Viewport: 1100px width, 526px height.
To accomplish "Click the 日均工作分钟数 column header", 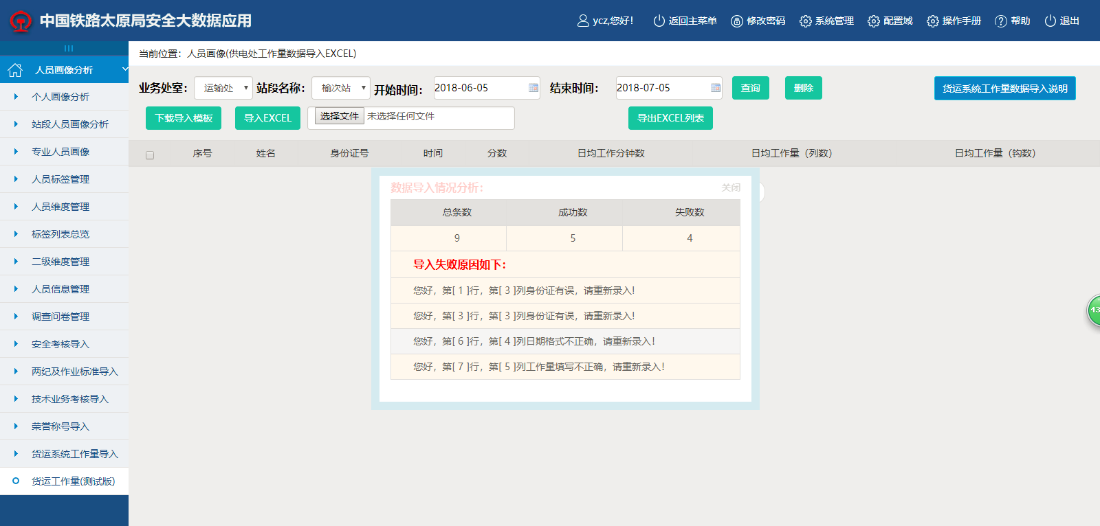I will pos(611,153).
